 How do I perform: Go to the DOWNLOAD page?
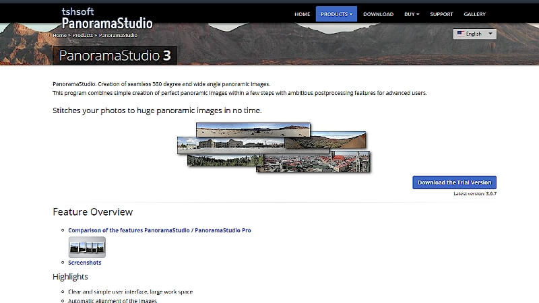click(378, 14)
